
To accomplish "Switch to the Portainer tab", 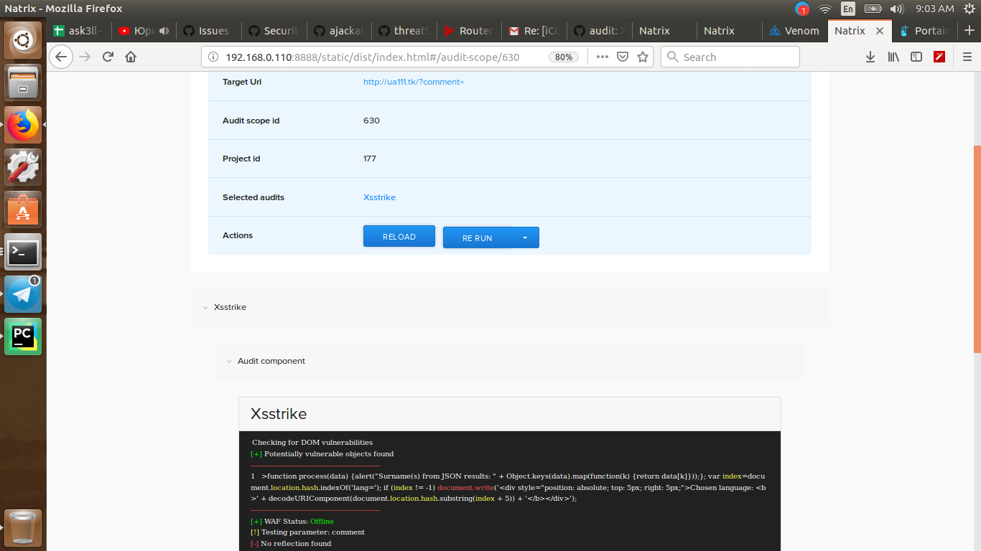I will tap(924, 31).
